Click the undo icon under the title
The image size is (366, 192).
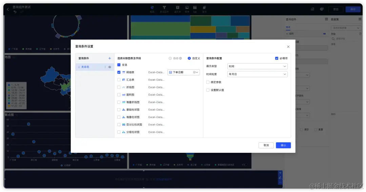15,12
